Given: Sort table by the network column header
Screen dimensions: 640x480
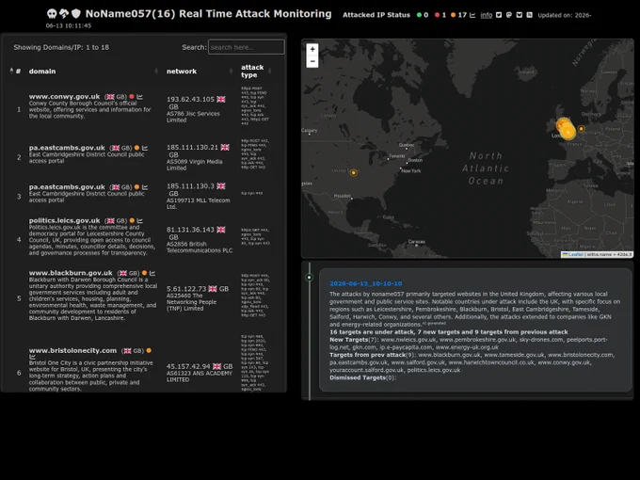Looking at the screenshot, I should pyautogui.click(x=200, y=71).
